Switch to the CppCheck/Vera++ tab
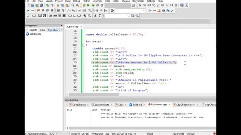Screen dimensions: 241x135 (x=186, y=105)
